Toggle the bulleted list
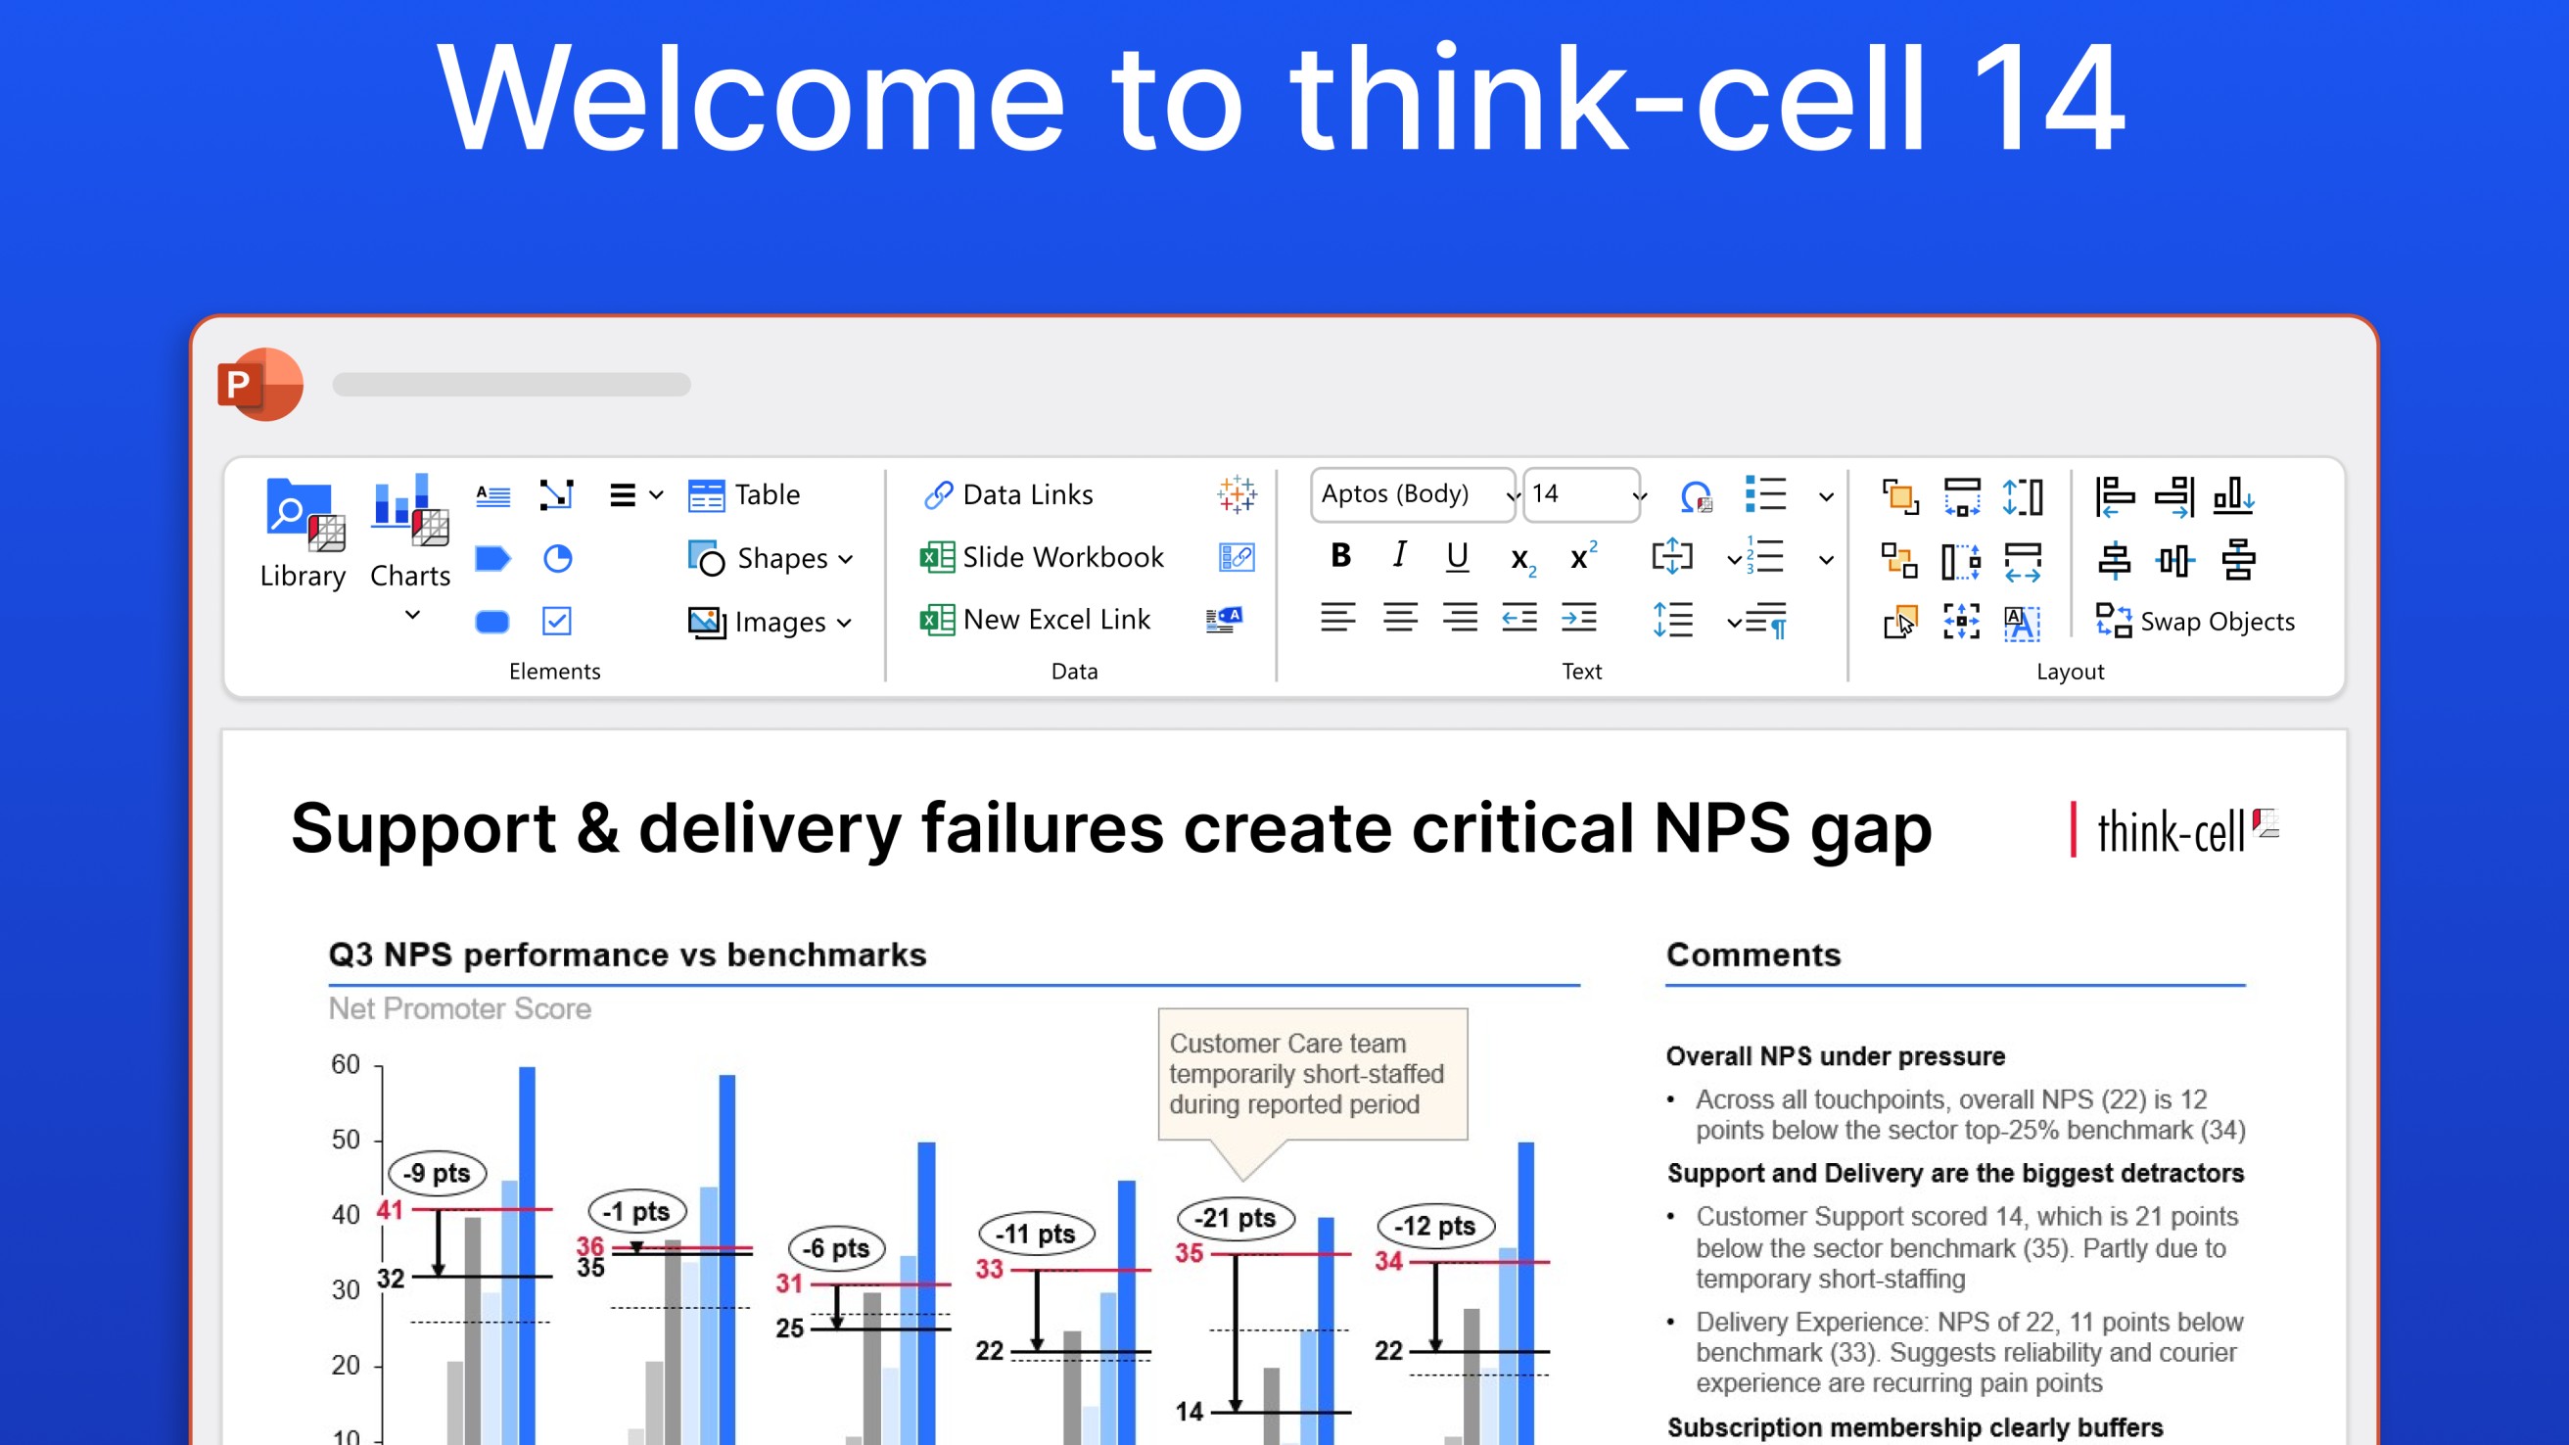The width and height of the screenshot is (2569, 1445). tap(1766, 494)
